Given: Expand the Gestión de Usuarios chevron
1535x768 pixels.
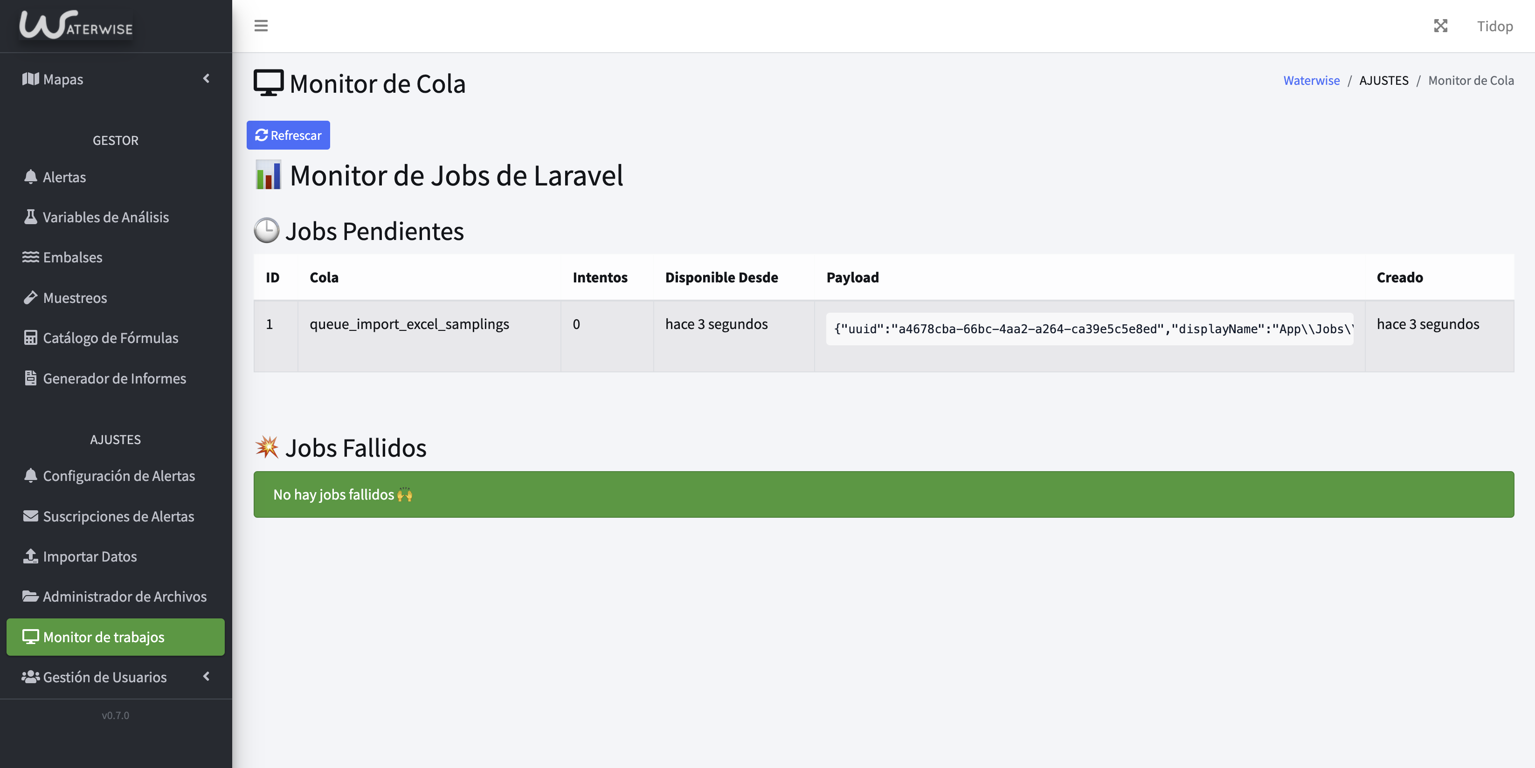Looking at the screenshot, I should click(206, 676).
